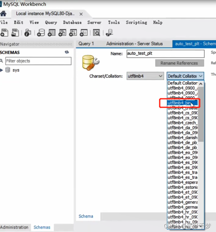Switch to Administration - Server Status tab
216x232 pixels.
[x=135, y=44]
